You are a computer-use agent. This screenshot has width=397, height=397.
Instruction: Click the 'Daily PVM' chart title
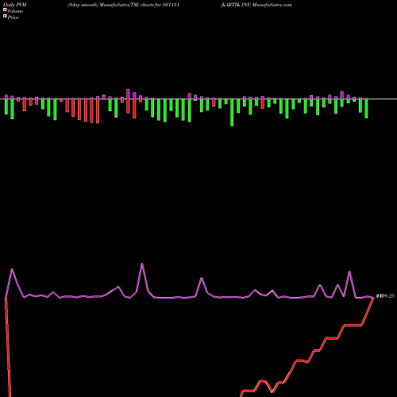pyautogui.click(x=15, y=5)
